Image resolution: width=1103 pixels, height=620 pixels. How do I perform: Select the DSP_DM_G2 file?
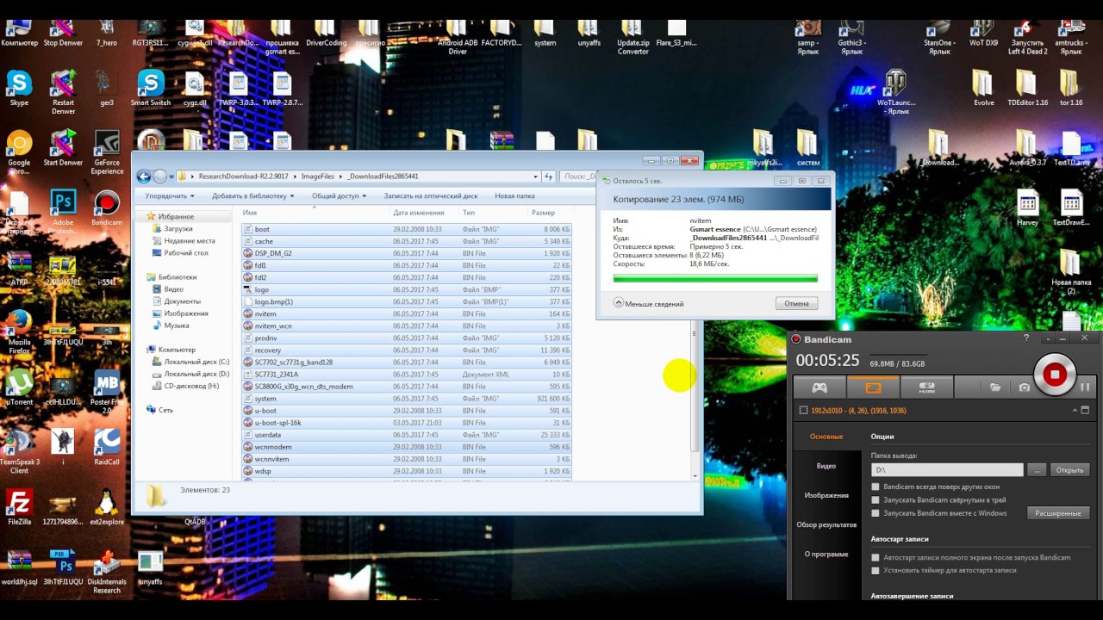click(407, 253)
